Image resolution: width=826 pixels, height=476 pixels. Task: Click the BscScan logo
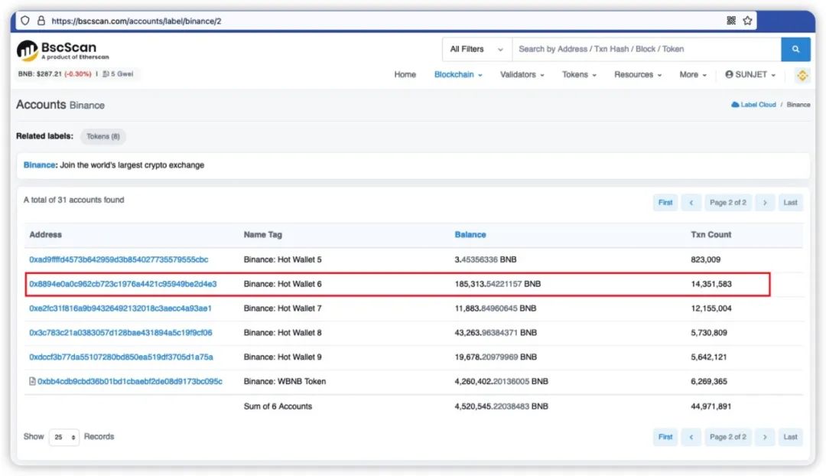[x=63, y=51]
